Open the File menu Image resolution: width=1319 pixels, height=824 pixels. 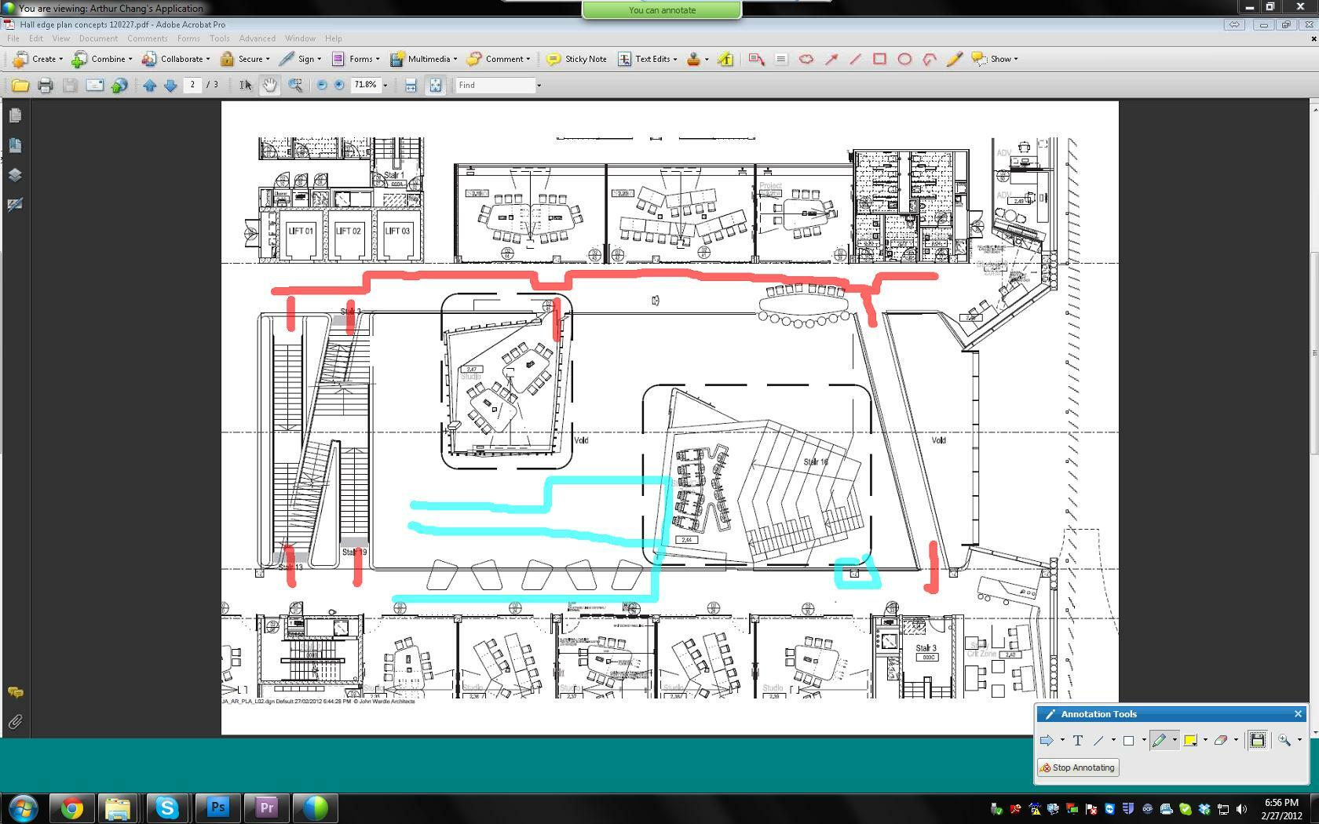[x=13, y=38]
